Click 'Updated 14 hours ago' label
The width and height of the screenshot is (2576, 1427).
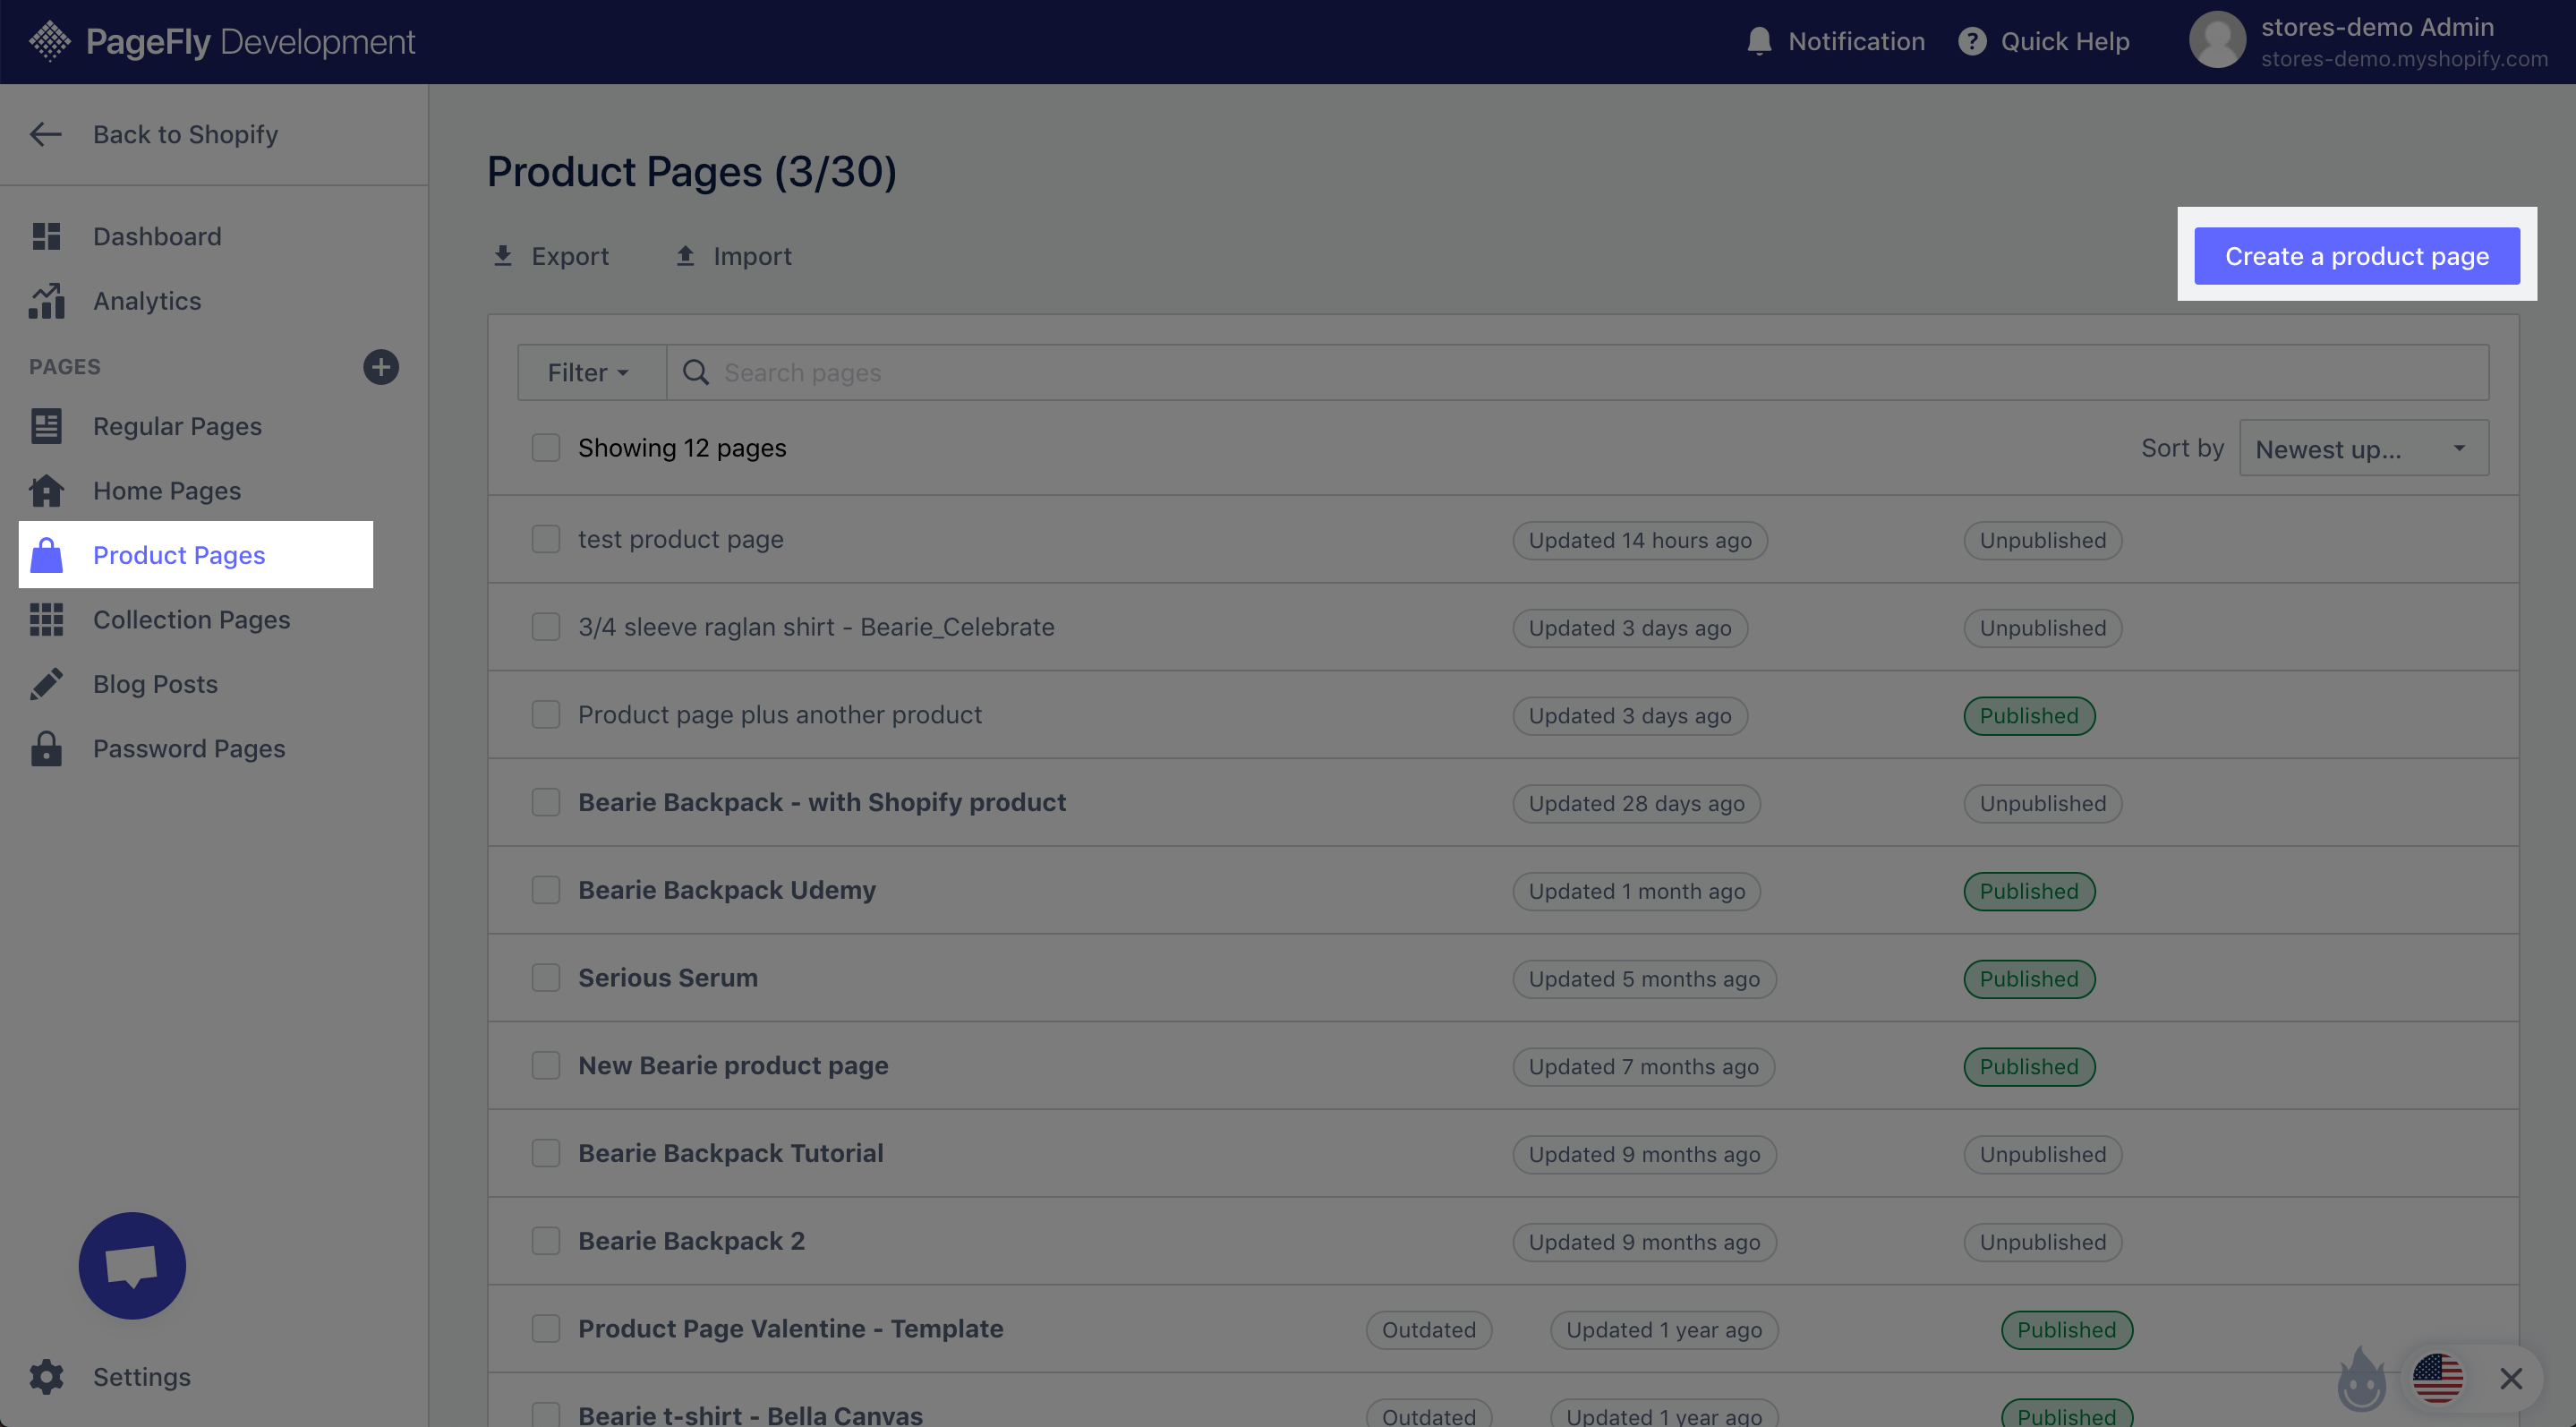tap(1639, 540)
